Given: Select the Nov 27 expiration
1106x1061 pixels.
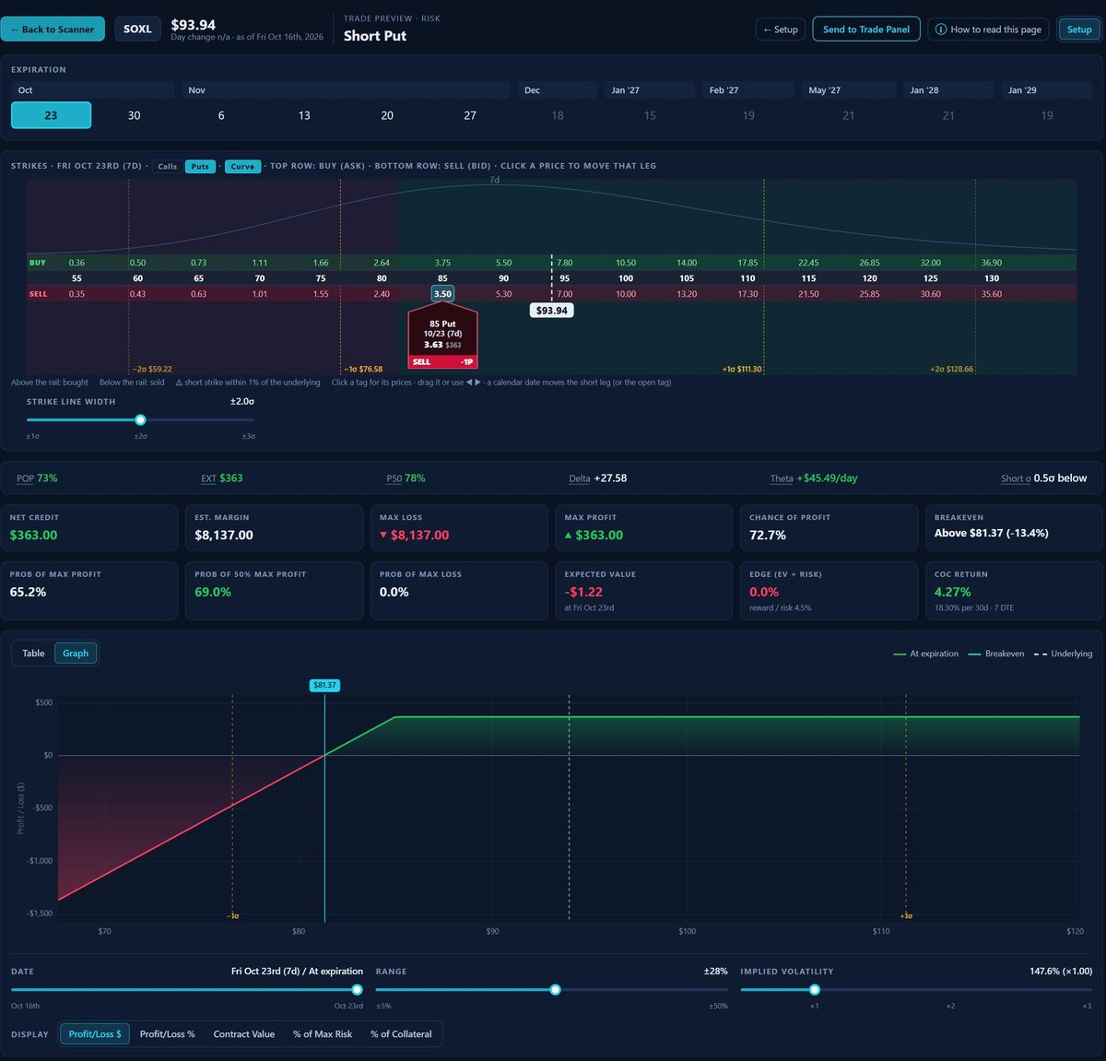Looking at the screenshot, I should [470, 115].
